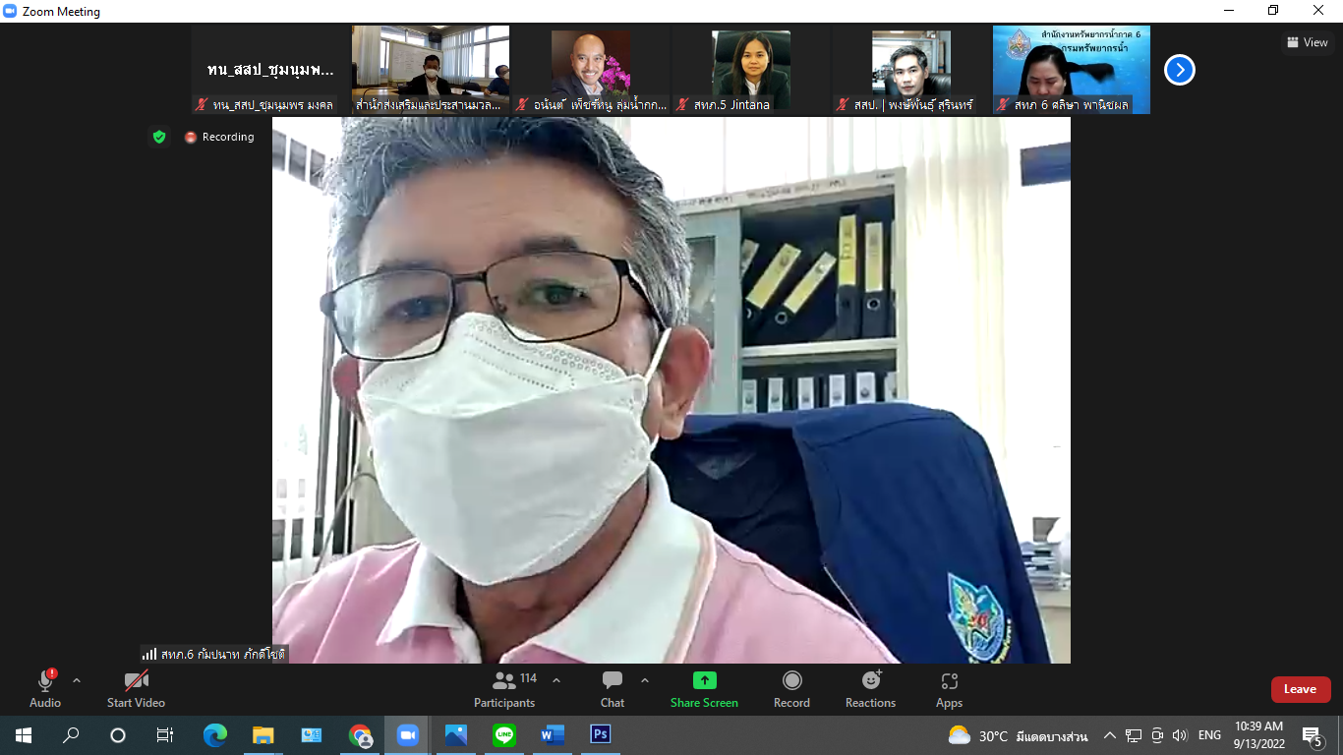
Task: Open system volume control in tray
Action: pos(1180,735)
